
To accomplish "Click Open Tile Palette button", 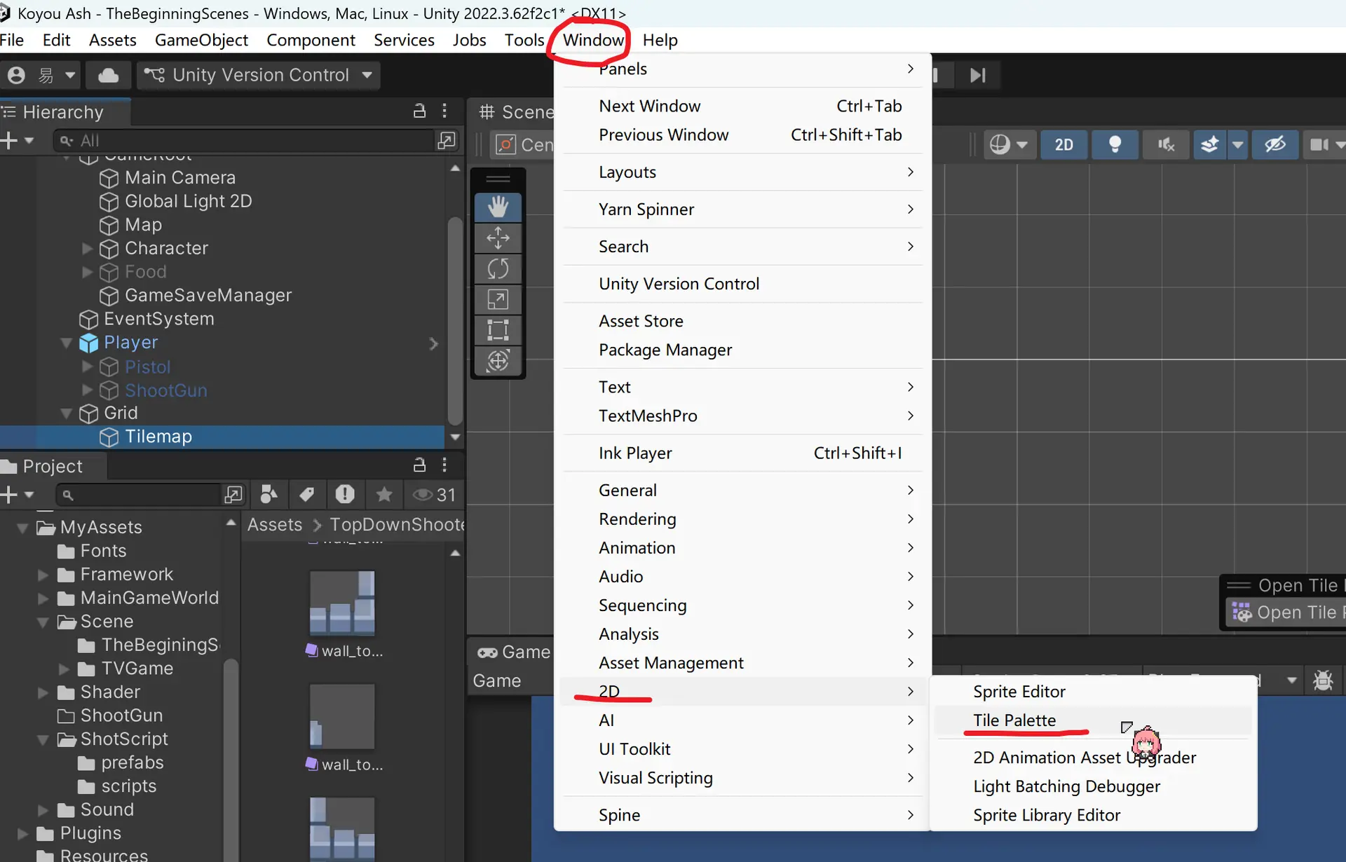I will click(x=1289, y=612).
